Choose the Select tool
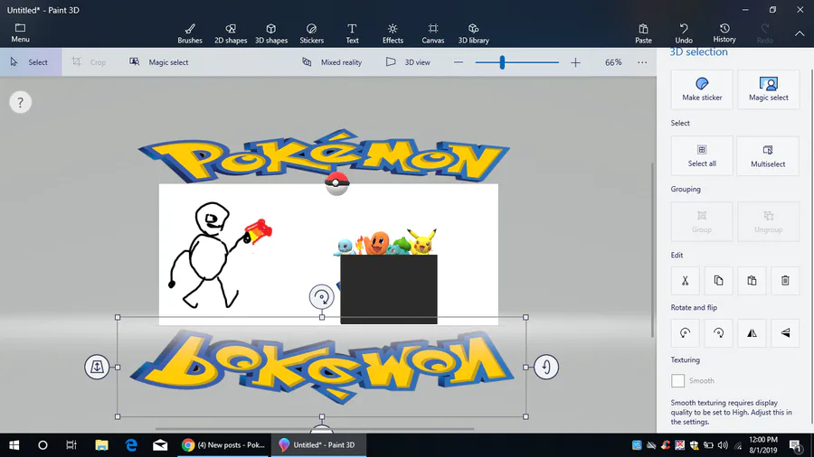814x457 pixels. pos(31,62)
